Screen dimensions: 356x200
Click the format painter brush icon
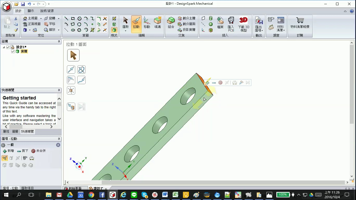click(x=16, y=30)
